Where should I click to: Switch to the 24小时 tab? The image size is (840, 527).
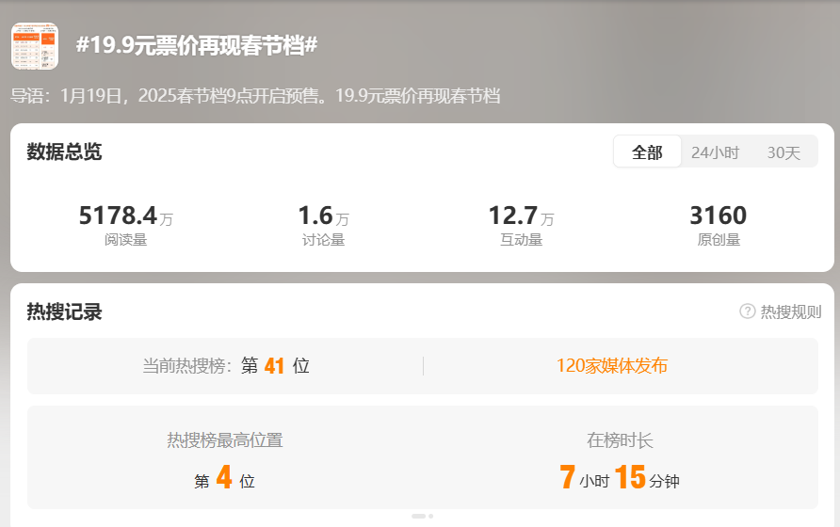pos(715,152)
